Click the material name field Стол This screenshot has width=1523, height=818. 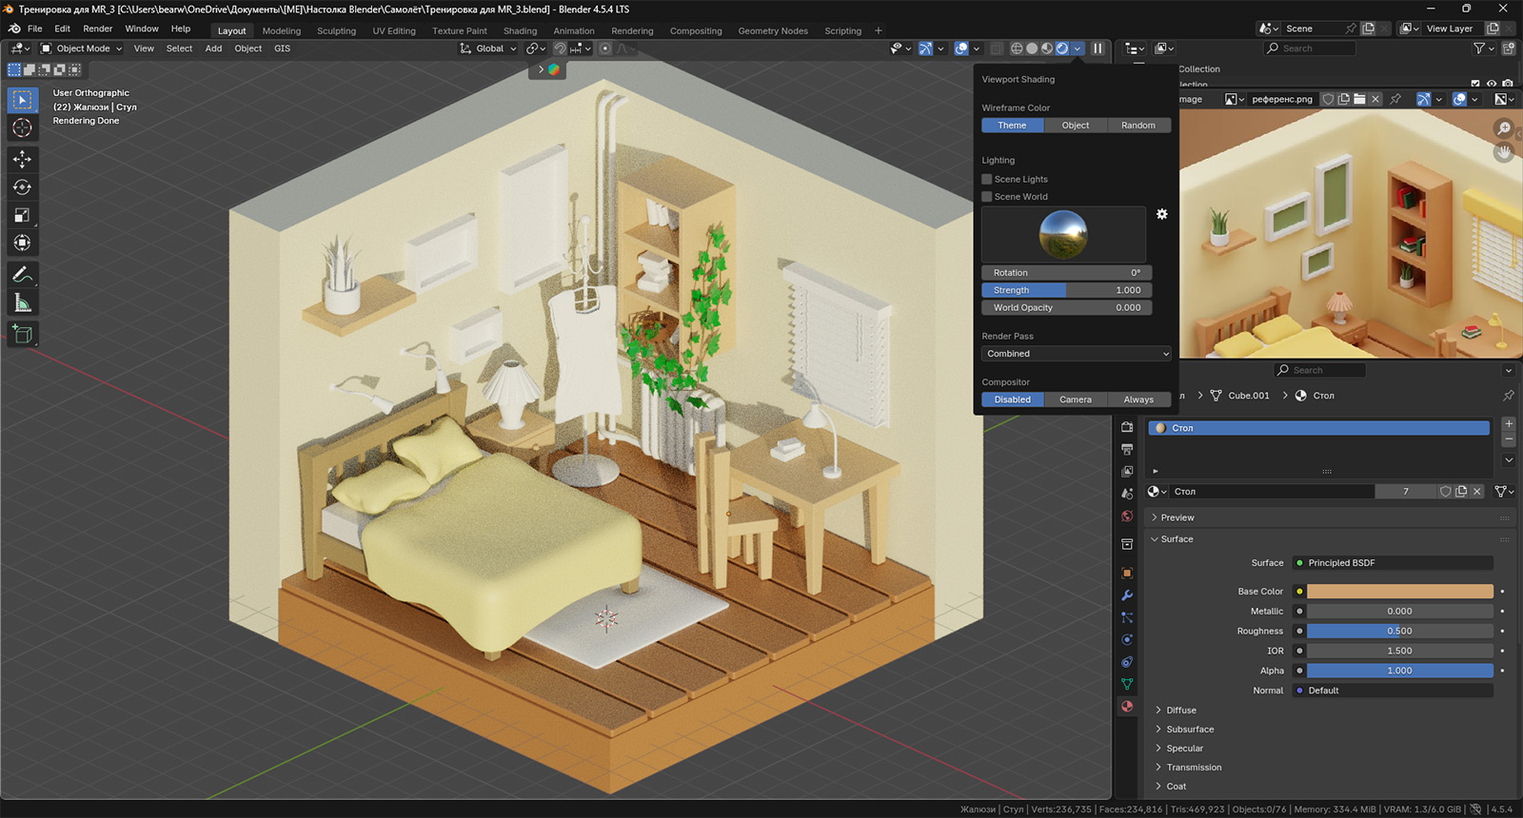[1271, 492]
